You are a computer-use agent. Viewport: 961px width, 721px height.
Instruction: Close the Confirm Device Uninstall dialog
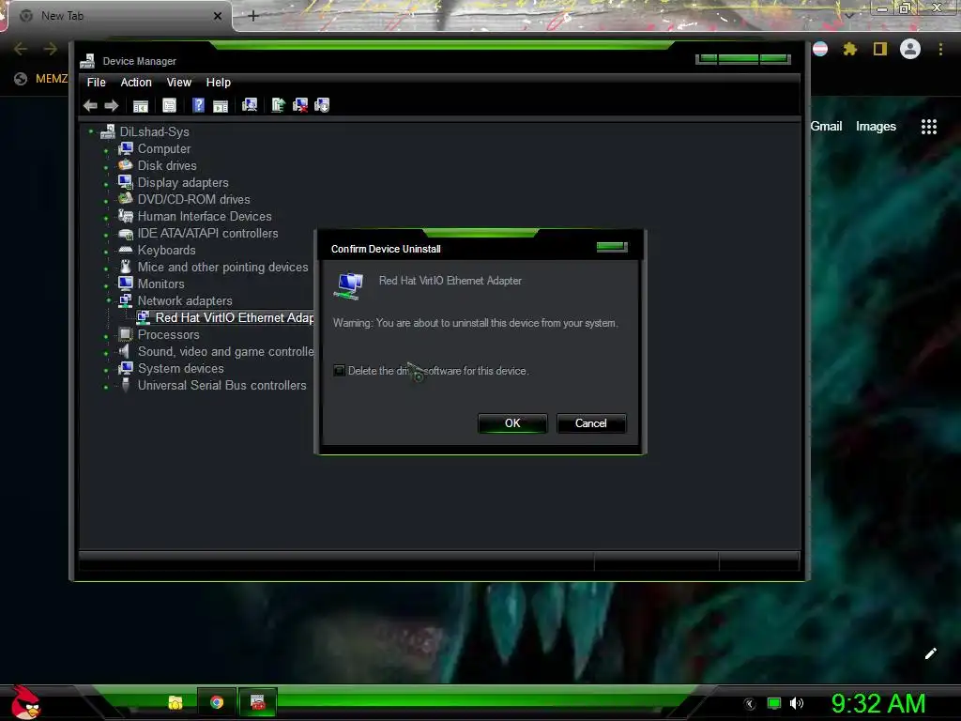pyautogui.click(x=612, y=247)
